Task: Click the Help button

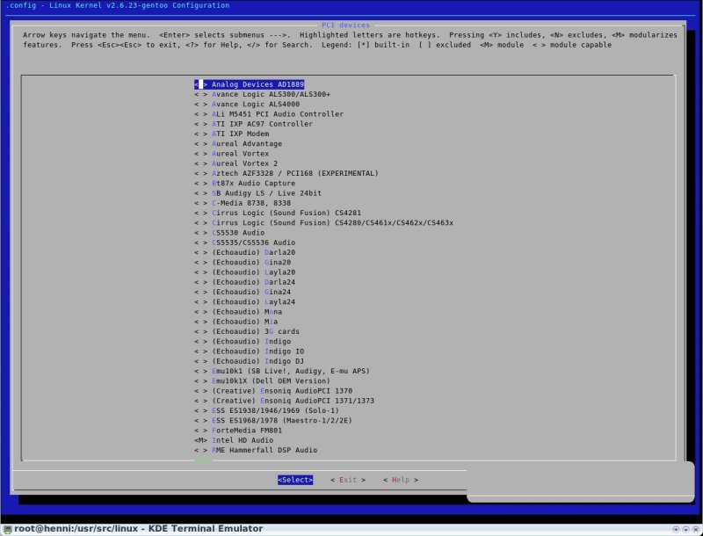Action: tap(401, 480)
